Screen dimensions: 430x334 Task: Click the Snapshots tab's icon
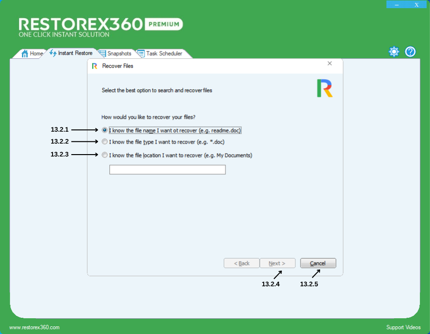point(102,53)
